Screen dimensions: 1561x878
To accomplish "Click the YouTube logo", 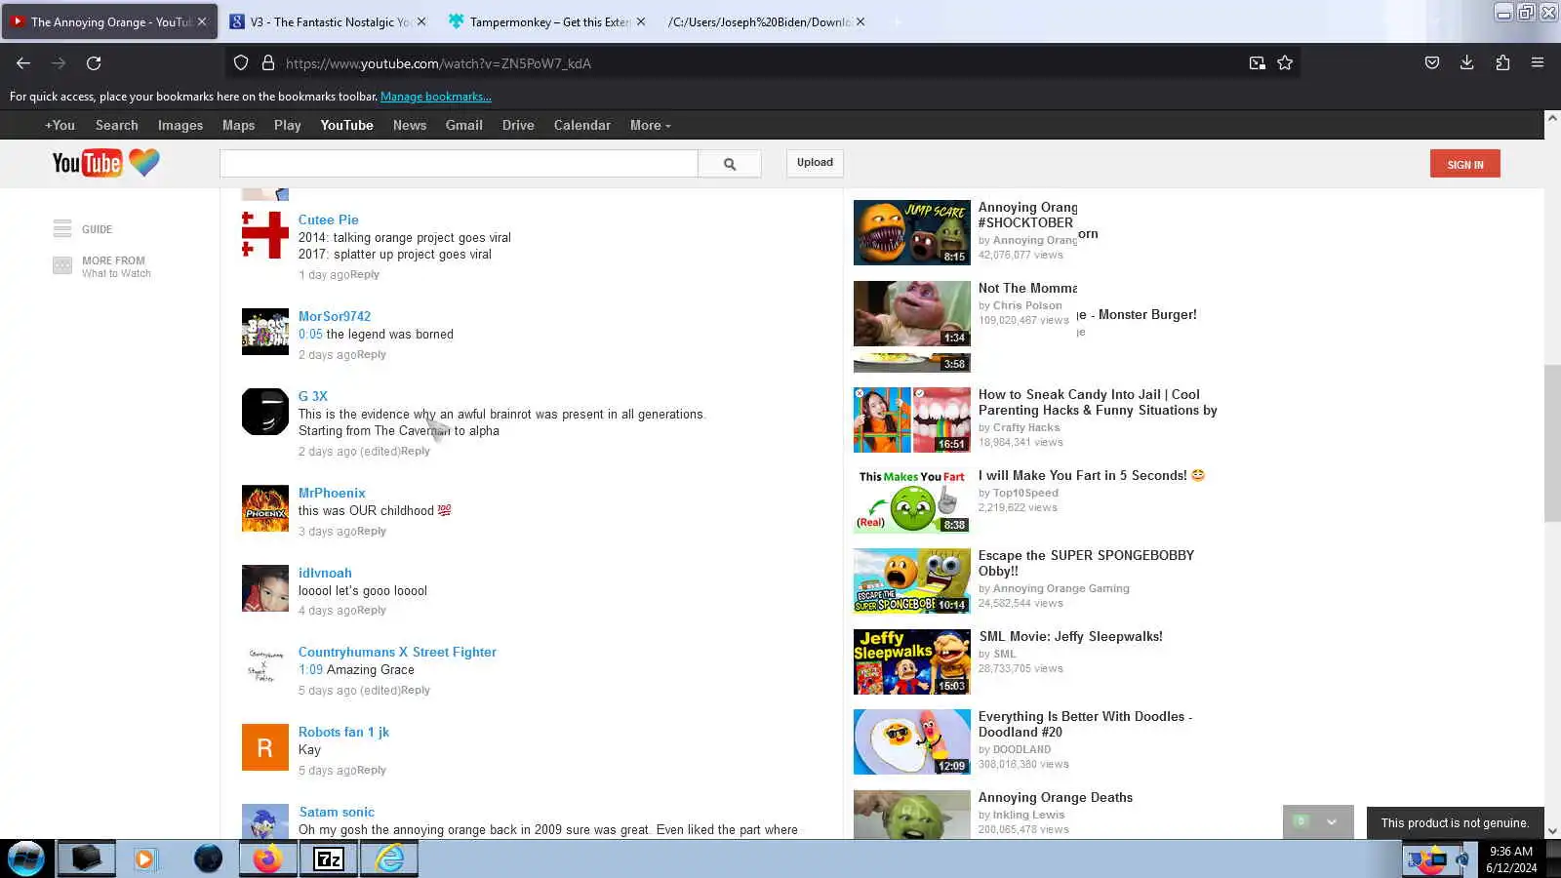I will (x=105, y=163).
